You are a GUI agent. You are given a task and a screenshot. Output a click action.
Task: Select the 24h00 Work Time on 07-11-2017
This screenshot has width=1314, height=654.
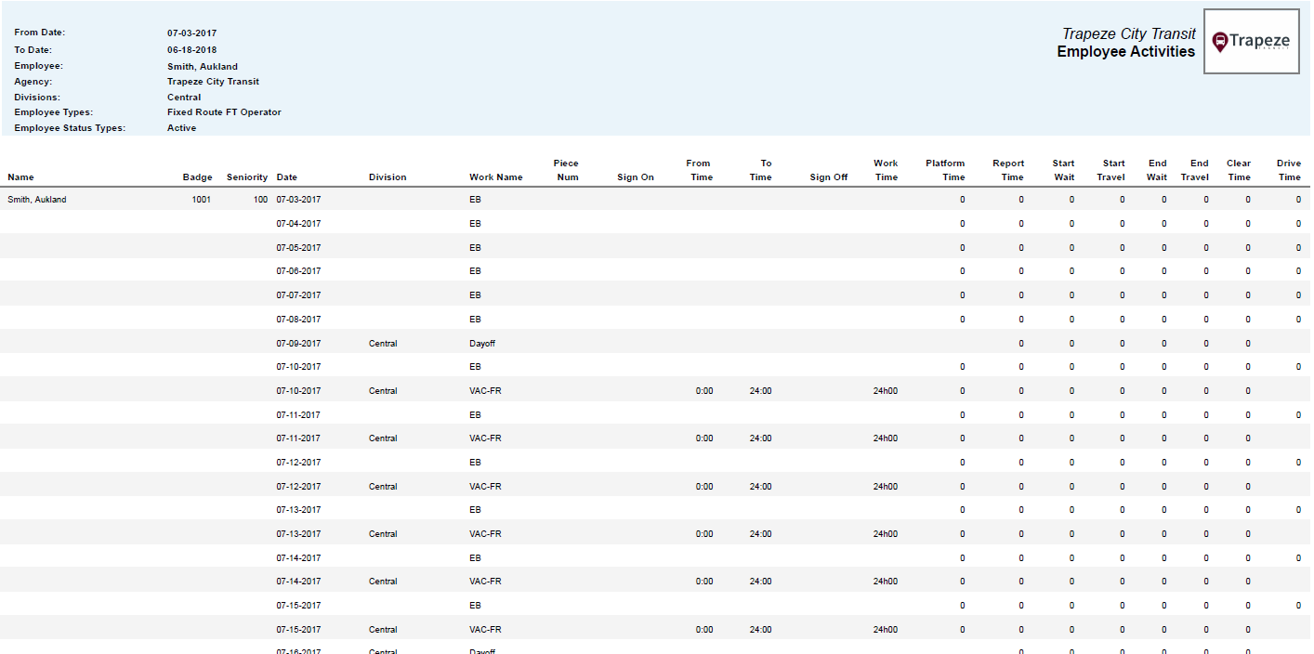tap(885, 438)
